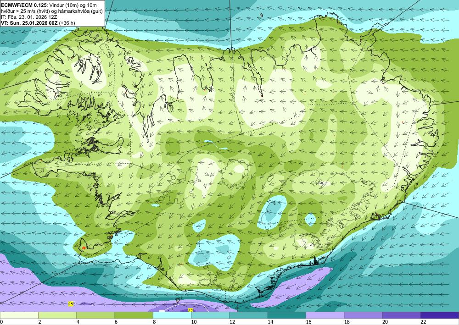Select the dark green 6–8 legend swatch
The width and height of the screenshot is (459, 325).
pos(134,315)
